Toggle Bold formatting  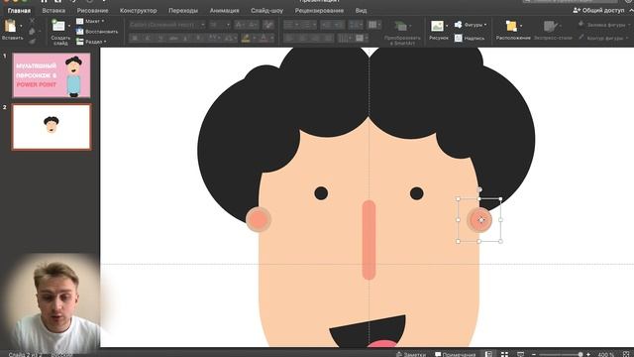[135, 38]
